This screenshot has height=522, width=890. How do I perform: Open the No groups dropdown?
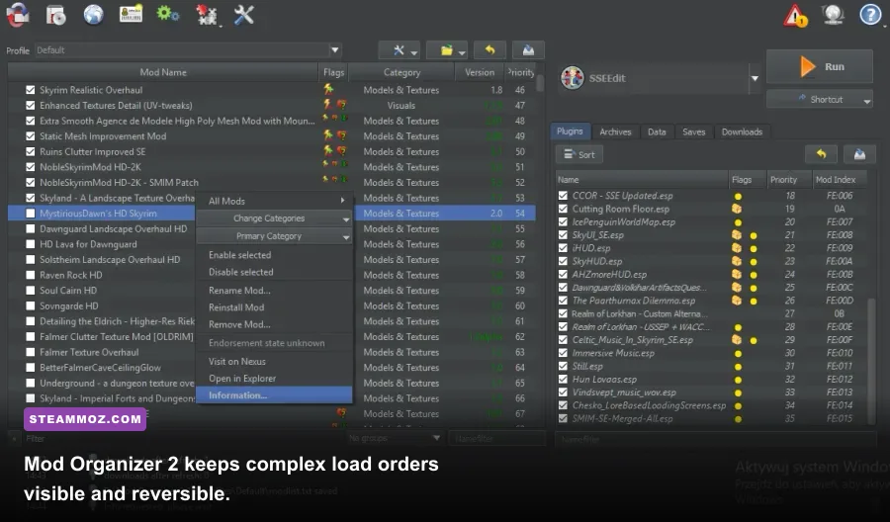click(x=394, y=438)
